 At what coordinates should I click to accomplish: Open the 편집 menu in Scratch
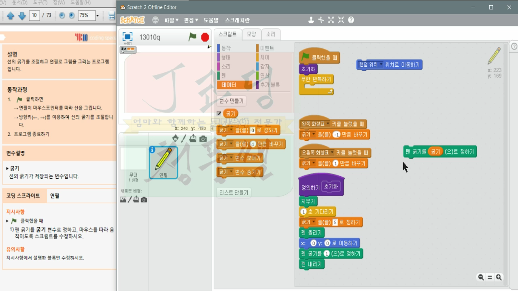click(191, 20)
